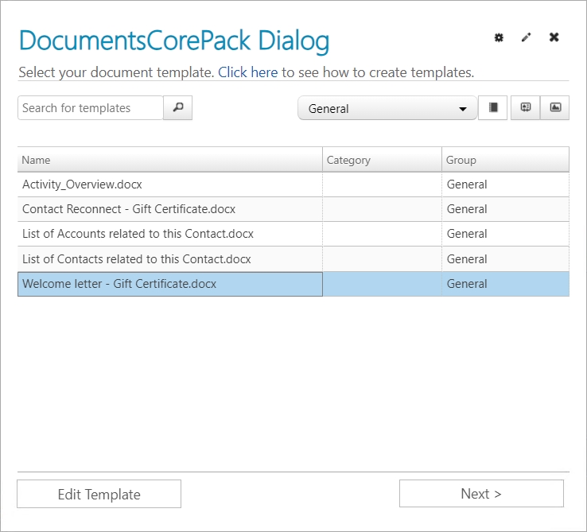Select Welcome letter - Gift Certificate.docx row

pyautogui.click(x=293, y=284)
